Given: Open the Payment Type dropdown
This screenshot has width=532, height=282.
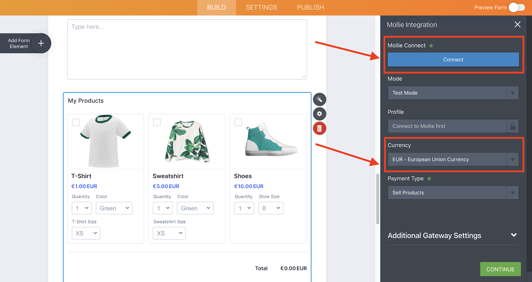Looking at the screenshot, I should 453,193.
